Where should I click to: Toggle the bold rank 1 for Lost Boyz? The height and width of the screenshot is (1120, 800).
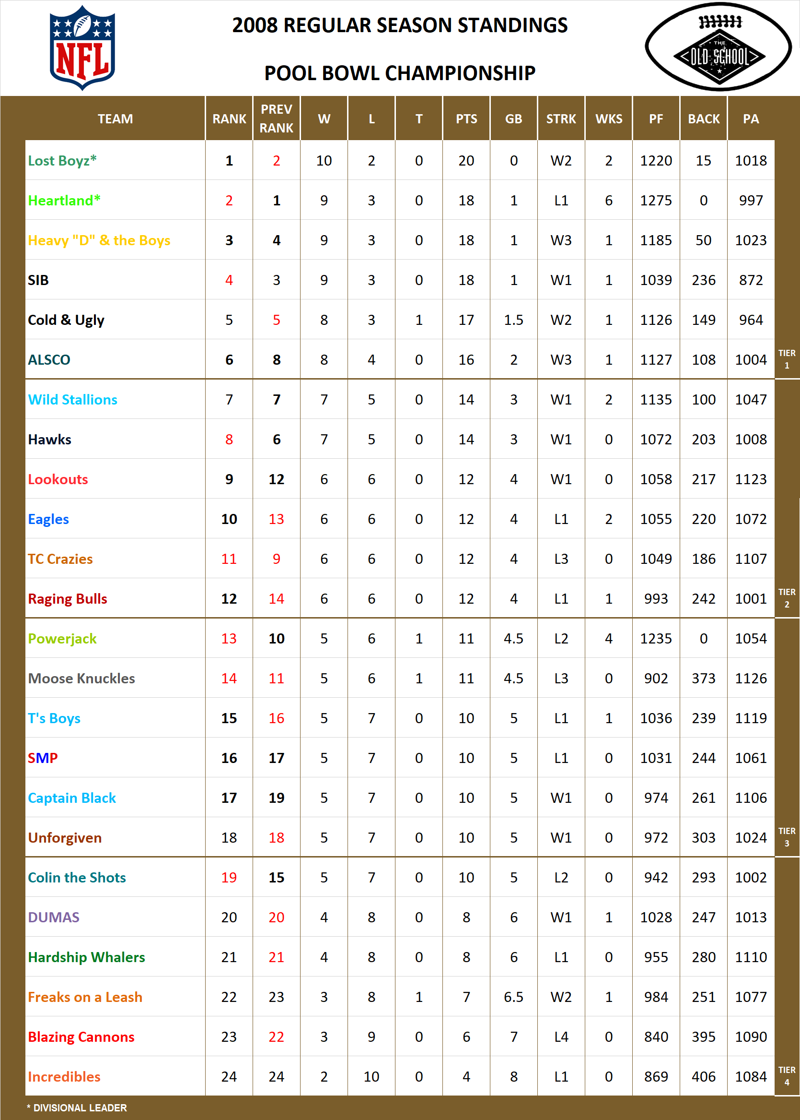click(229, 161)
